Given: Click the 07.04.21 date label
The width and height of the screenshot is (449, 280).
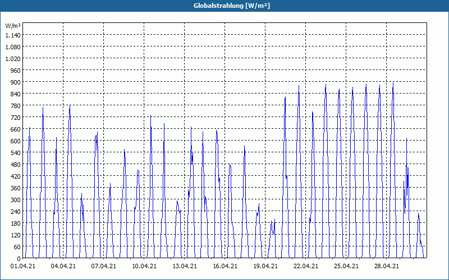Looking at the screenshot, I should (104, 267).
